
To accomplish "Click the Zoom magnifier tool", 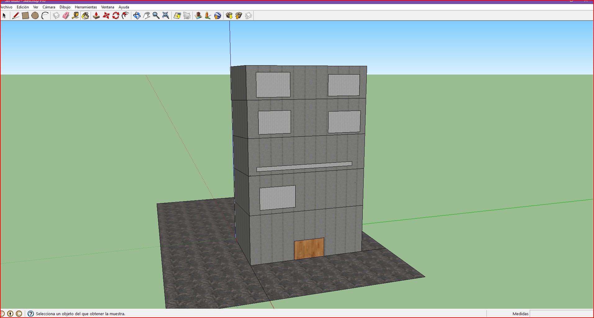I will (156, 16).
